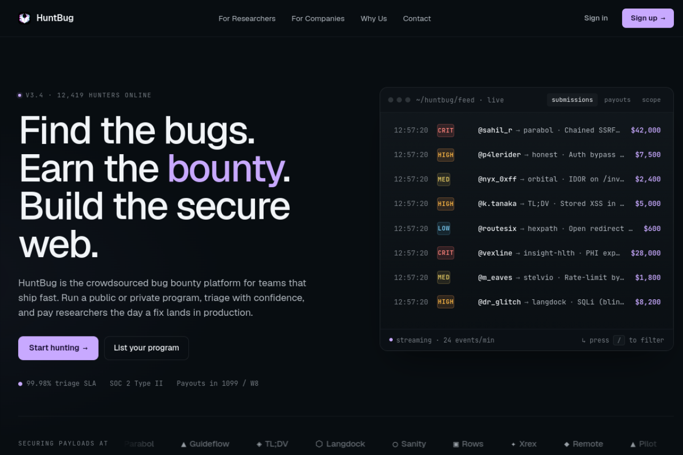This screenshot has height=455, width=683.
Task: Click the Sign up button
Action: [648, 18]
